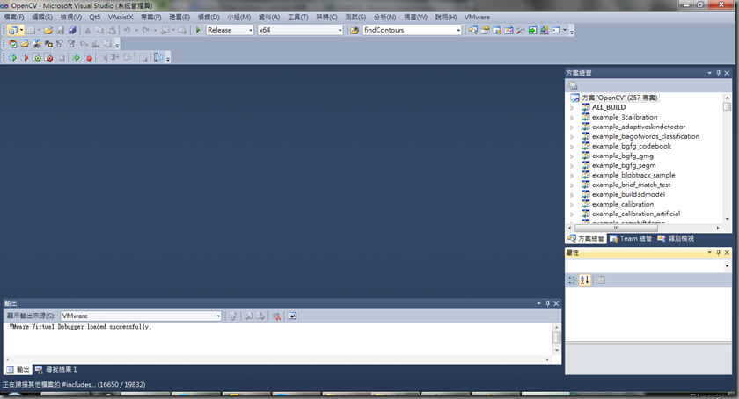Viewport: 739px width, 399px height.
Task: Open the findContours search combo box
Action: (458, 30)
